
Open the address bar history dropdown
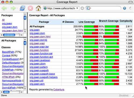[x=77, y=8]
